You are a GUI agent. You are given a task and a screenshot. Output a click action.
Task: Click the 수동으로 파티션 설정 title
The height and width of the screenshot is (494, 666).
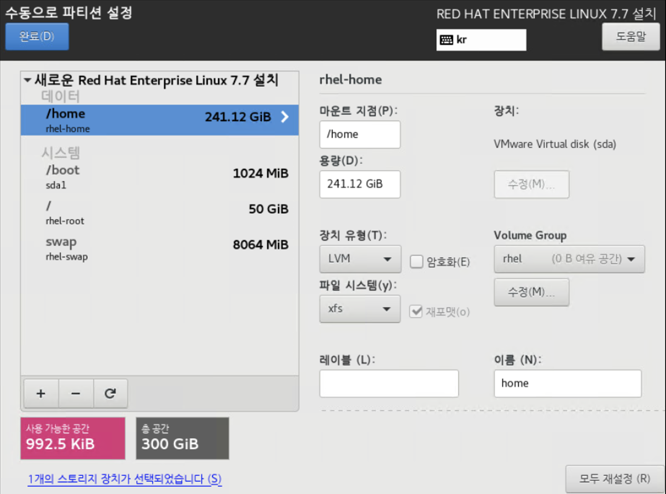[x=69, y=13]
